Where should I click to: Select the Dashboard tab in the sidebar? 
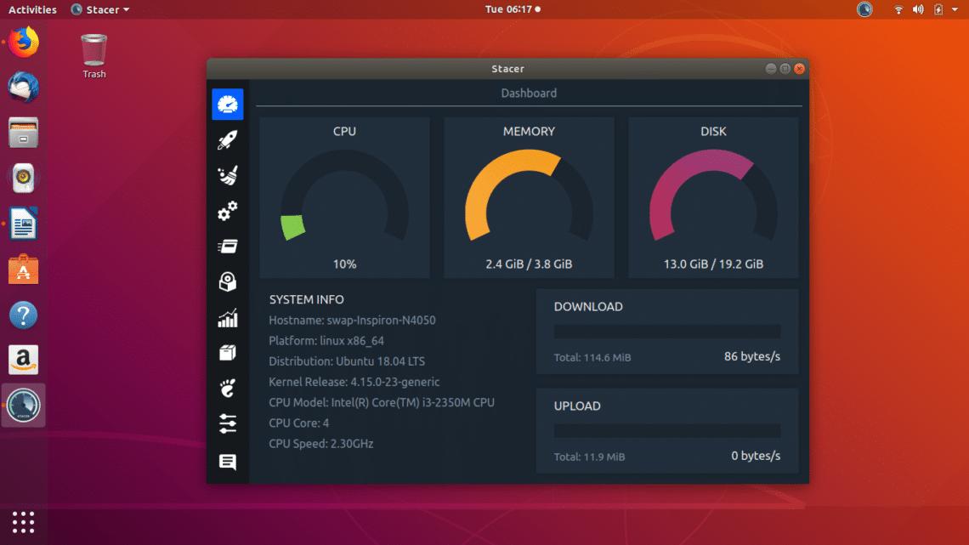pyautogui.click(x=227, y=104)
